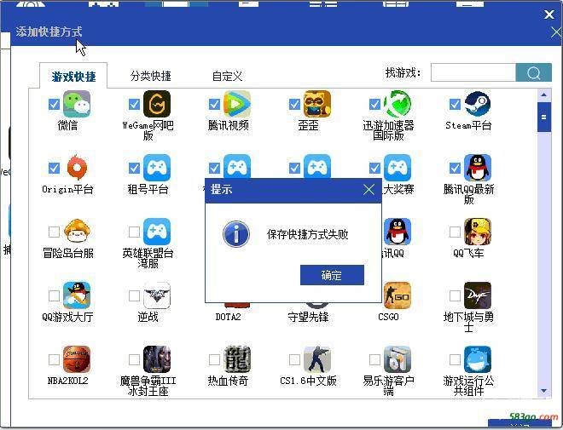Click the 逆战 game icon
This screenshot has height=430, width=563.
coord(157,295)
